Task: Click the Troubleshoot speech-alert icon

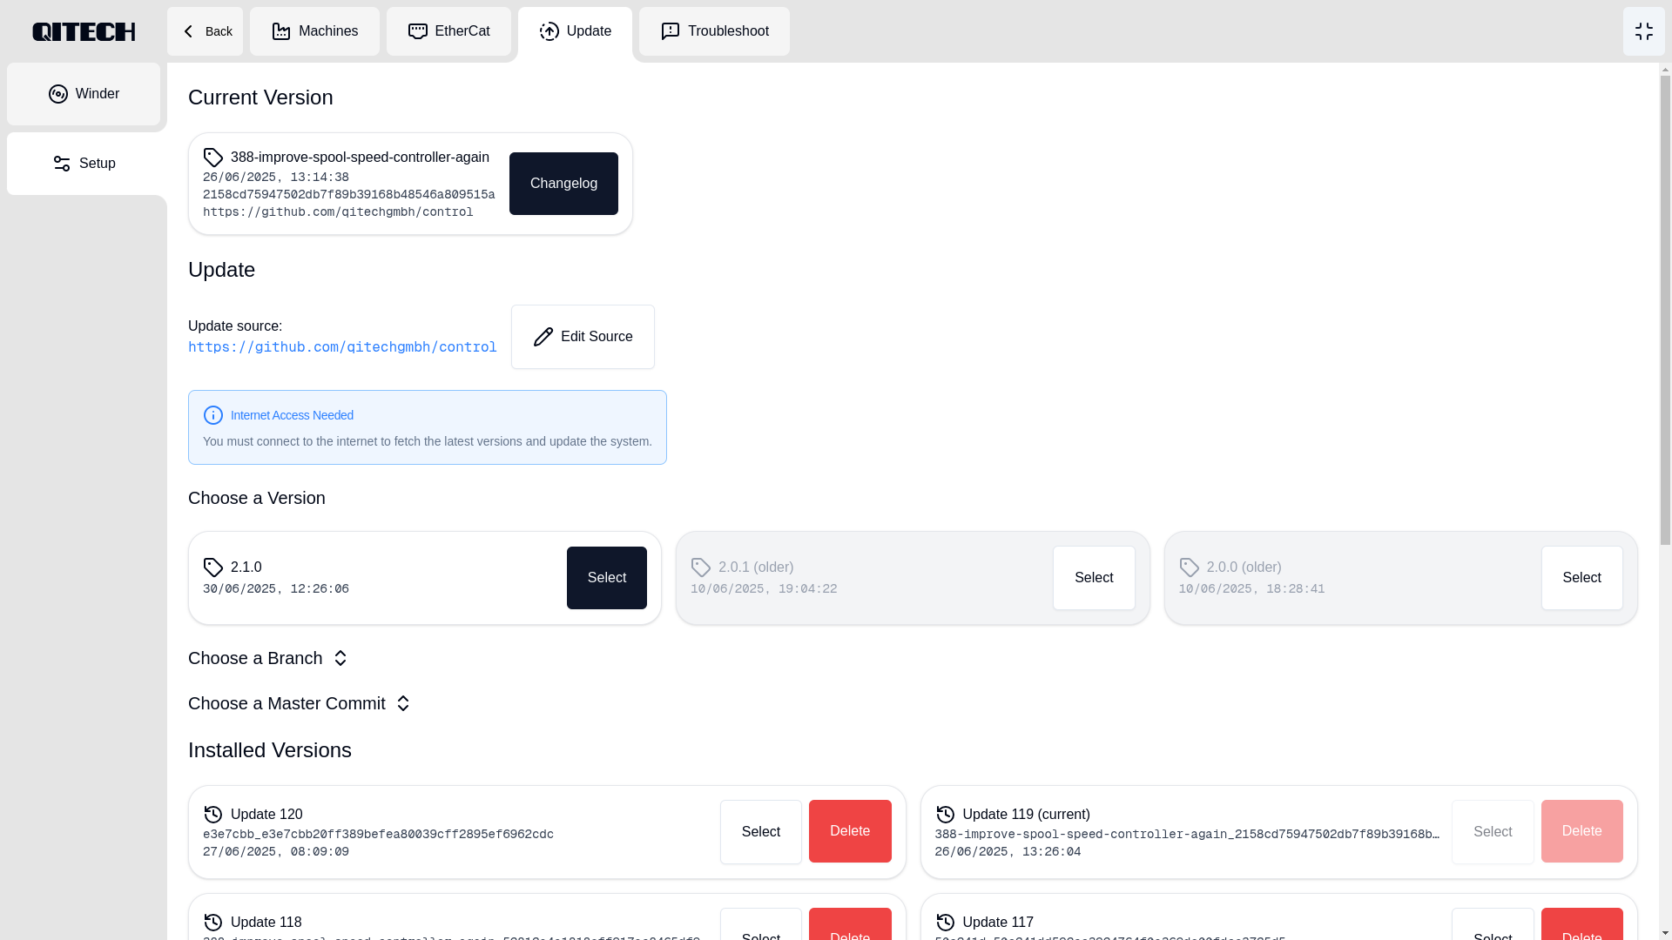Action: (x=671, y=31)
